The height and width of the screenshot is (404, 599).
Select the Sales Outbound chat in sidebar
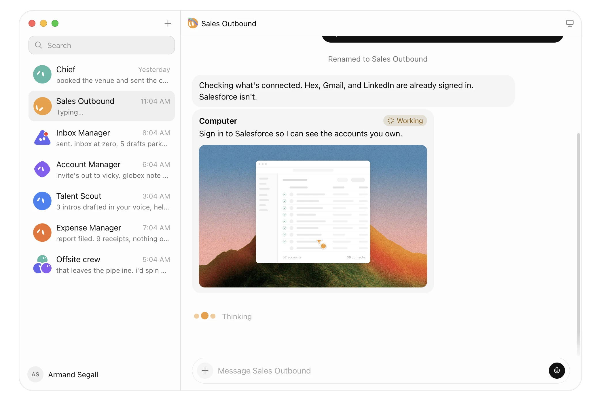[102, 106]
